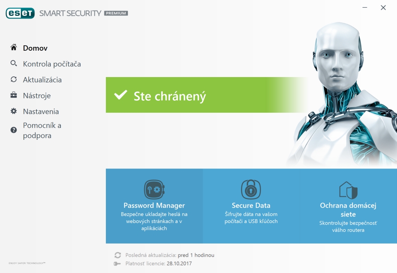Viewport: 397px width, 273px height.
Task: Click the Domov home icon
Action: [14, 48]
